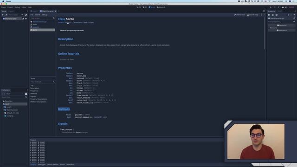Open the Online Docs
The width and height of the screenshot is (297, 167).
239,15
